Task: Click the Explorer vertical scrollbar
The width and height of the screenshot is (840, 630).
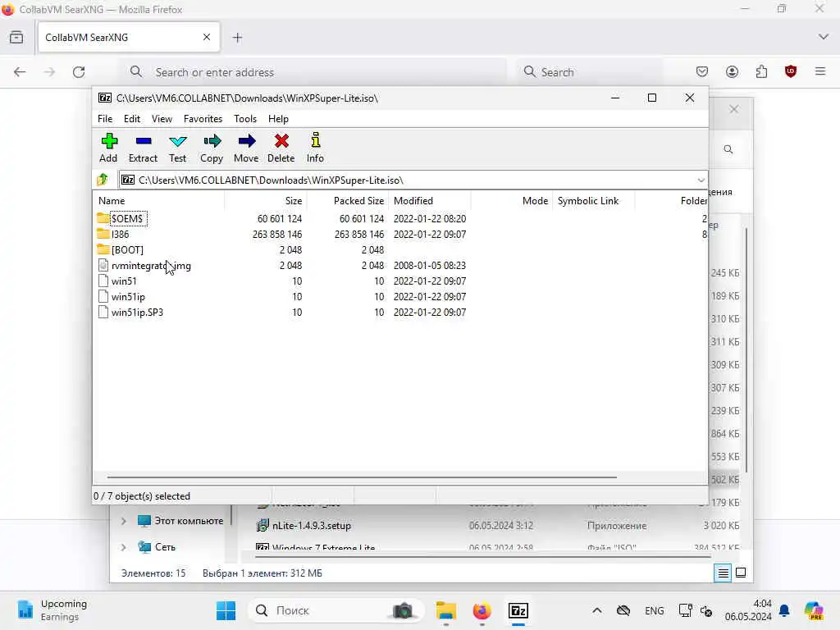Action: 746,349
